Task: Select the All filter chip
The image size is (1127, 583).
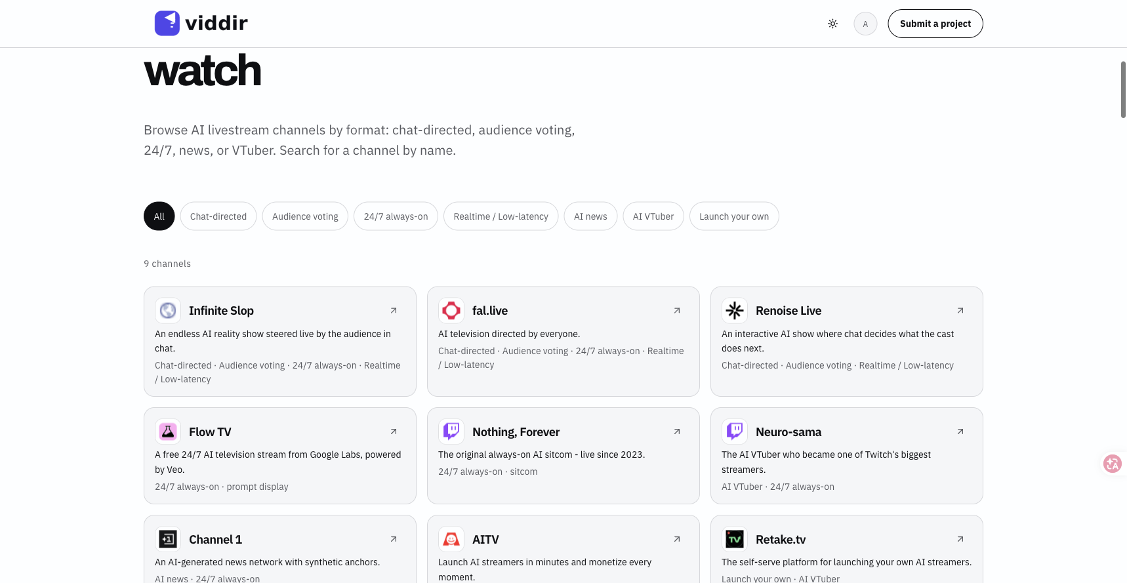Action: tap(159, 216)
